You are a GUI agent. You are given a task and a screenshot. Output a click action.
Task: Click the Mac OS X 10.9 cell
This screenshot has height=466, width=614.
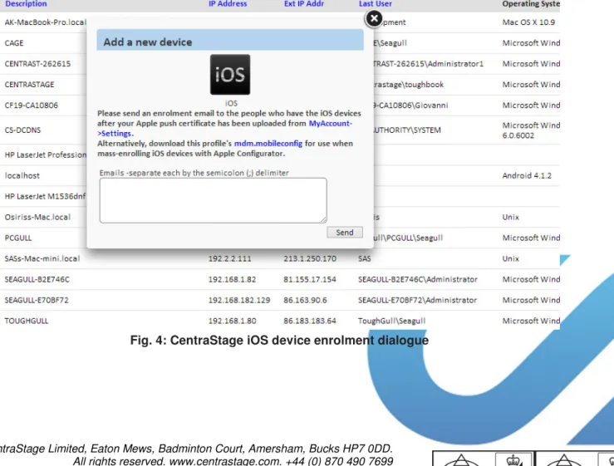528,22
